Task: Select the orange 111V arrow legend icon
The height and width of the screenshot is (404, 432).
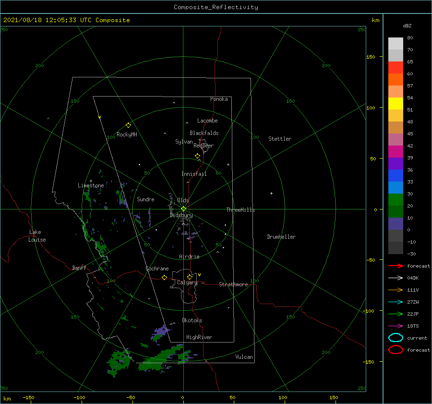Action: [x=396, y=290]
